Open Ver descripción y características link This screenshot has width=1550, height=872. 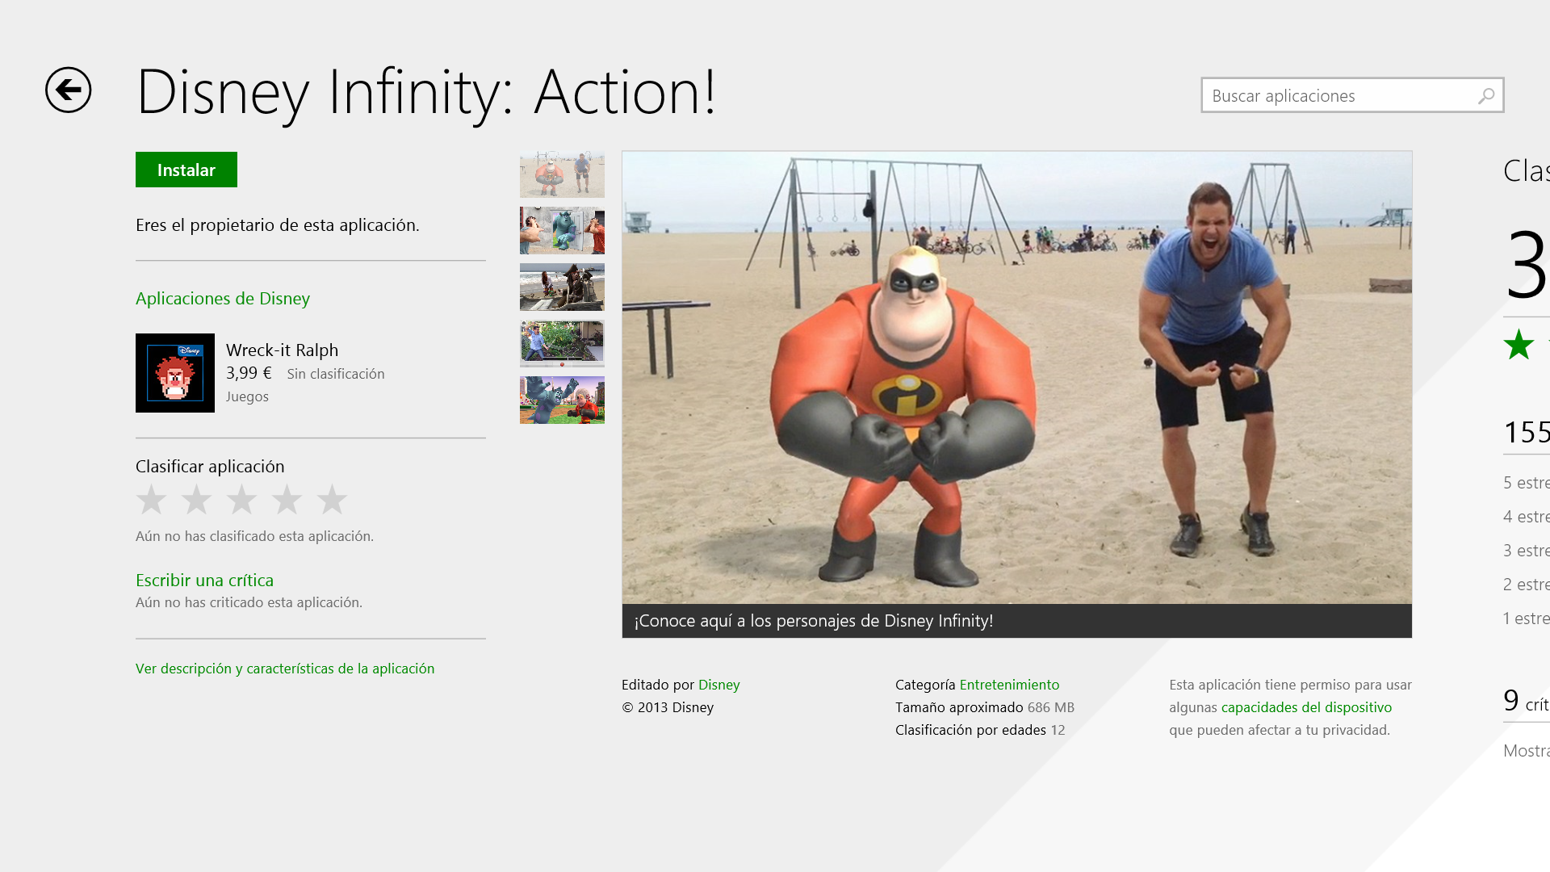tap(285, 669)
